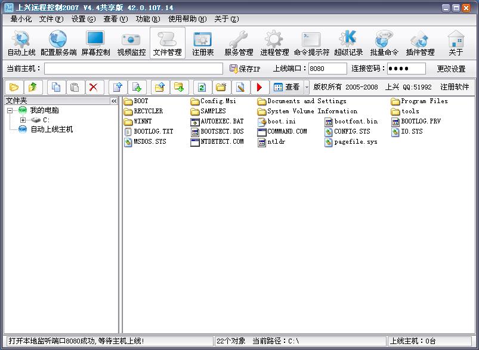Image resolution: width=479 pixels, height=350 pixels.
Task: Open the 注册表 registry editor
Action: click(203, 44)
